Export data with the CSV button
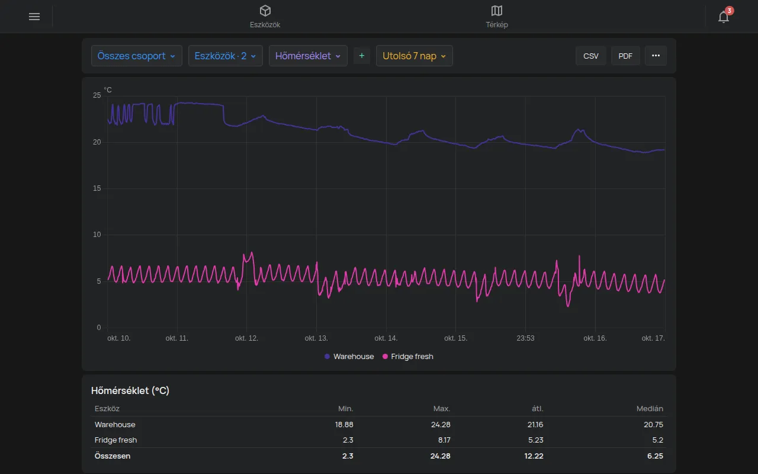This screenshot has width=758, height=474. coord(591,56)
